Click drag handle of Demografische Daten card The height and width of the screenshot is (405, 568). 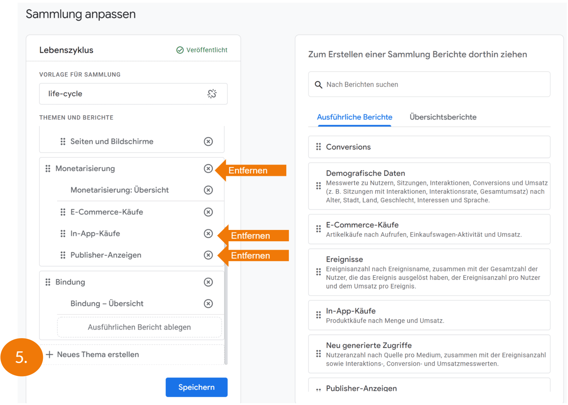[x=319, y=186]
